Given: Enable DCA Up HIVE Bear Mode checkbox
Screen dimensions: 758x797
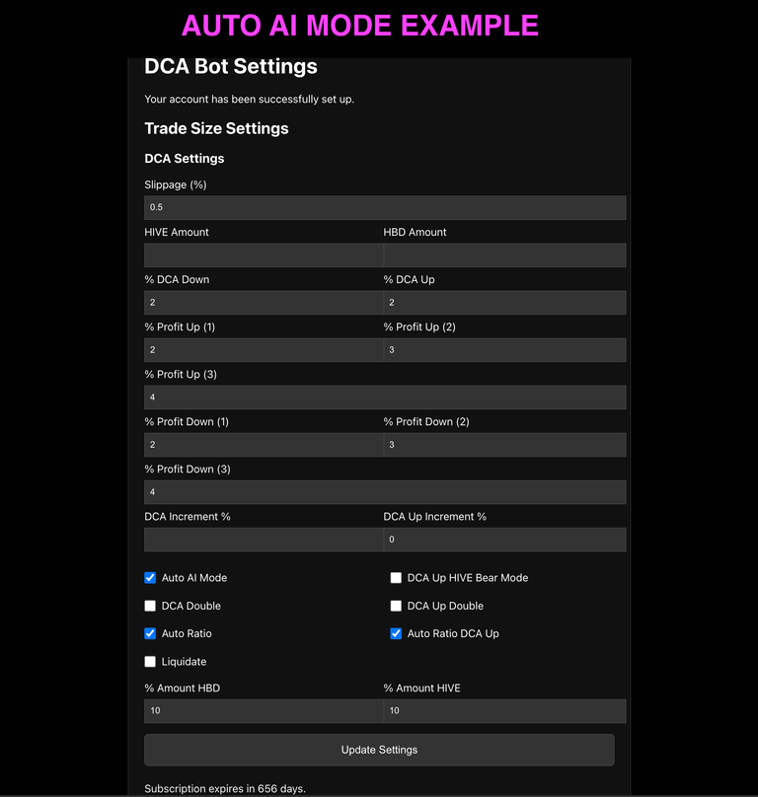Looking at the screenshot, I should 396,578.
